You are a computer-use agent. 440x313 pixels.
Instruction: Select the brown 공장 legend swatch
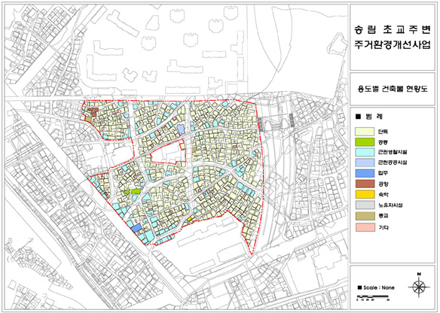pos(365,184)
